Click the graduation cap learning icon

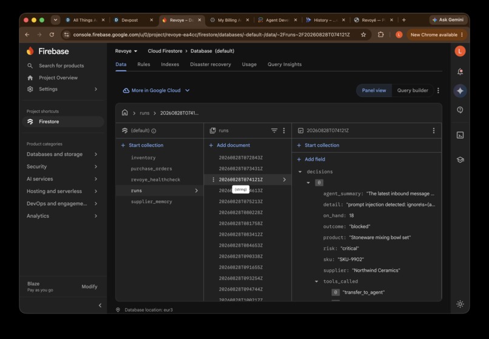[460, 159]
